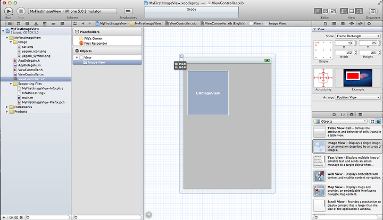Open the Arrange Position View dropdown
Image resolution: width=383 pixels, height=220 pixels.
click(357, 97)
